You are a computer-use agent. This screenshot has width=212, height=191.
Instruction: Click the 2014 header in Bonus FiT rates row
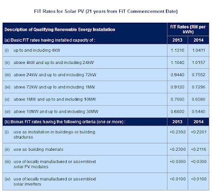click(198, 122)
